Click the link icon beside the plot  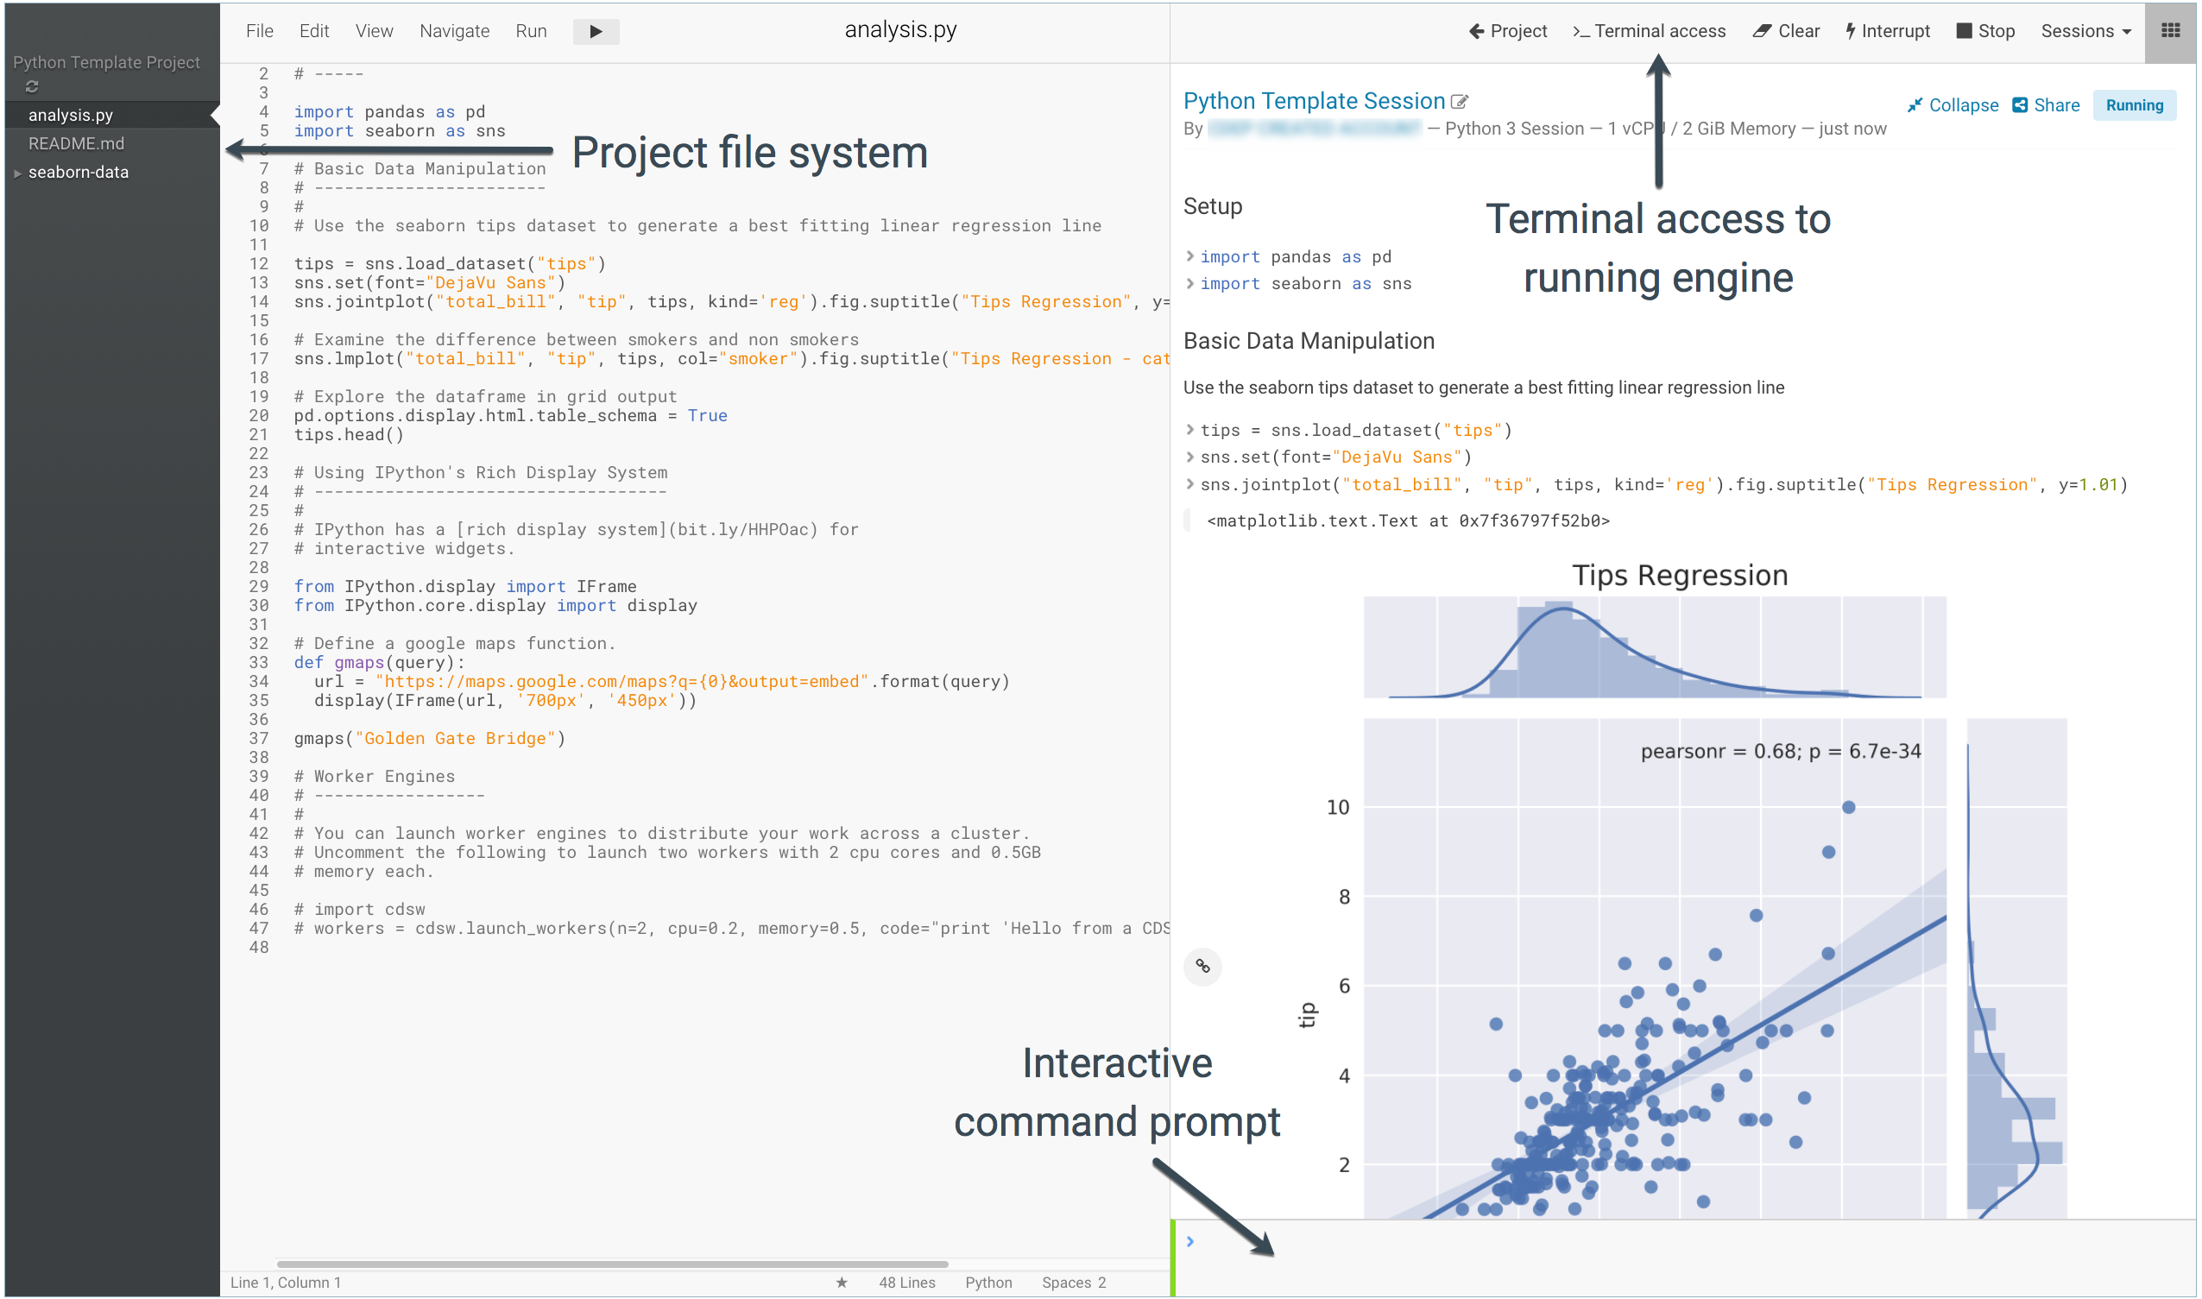1202,967
